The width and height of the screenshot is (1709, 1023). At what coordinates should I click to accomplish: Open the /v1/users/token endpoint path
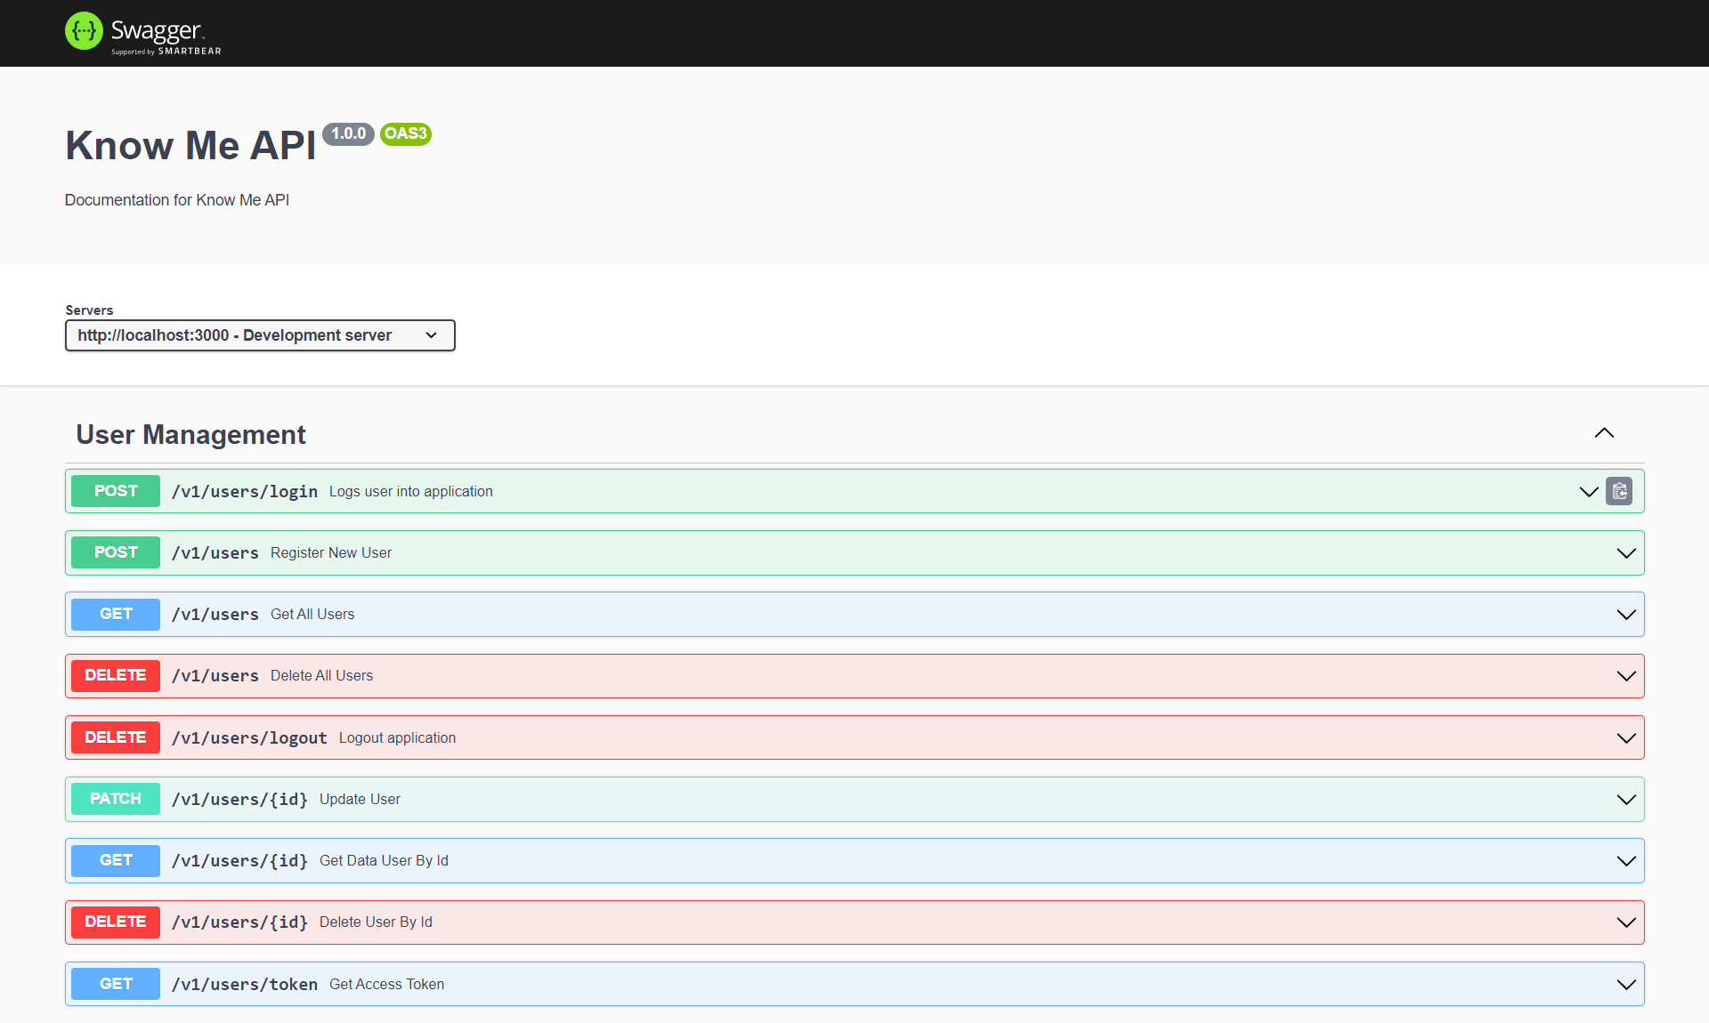pos(245,984)
